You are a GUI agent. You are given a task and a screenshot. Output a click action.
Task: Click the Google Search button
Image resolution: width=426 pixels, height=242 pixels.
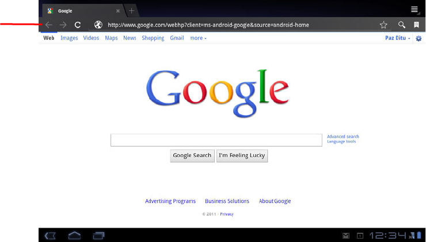[x=192, y=156]
